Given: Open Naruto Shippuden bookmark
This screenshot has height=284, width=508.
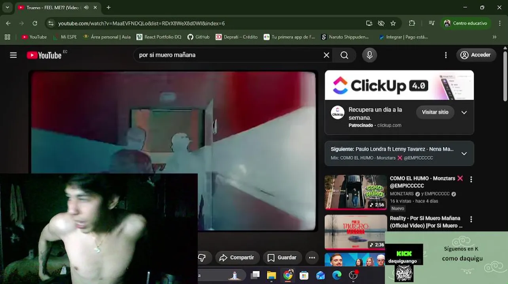Looking at the screenshot, I should click(x=345, y=37).
